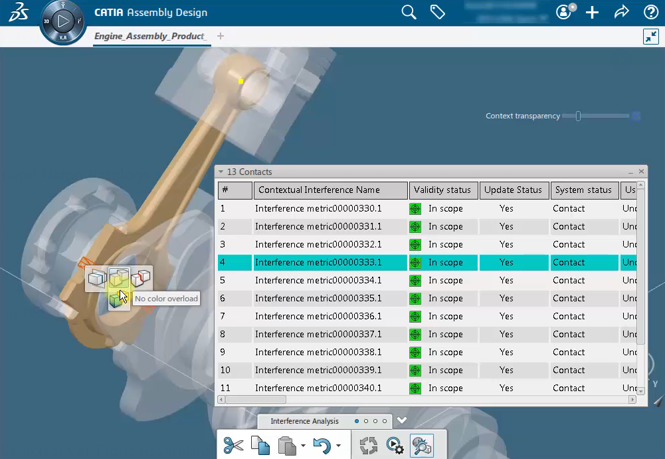665x459 pixels.
Task: Click scroll up arrow of contacts table
Action: (x=641, y=185)
